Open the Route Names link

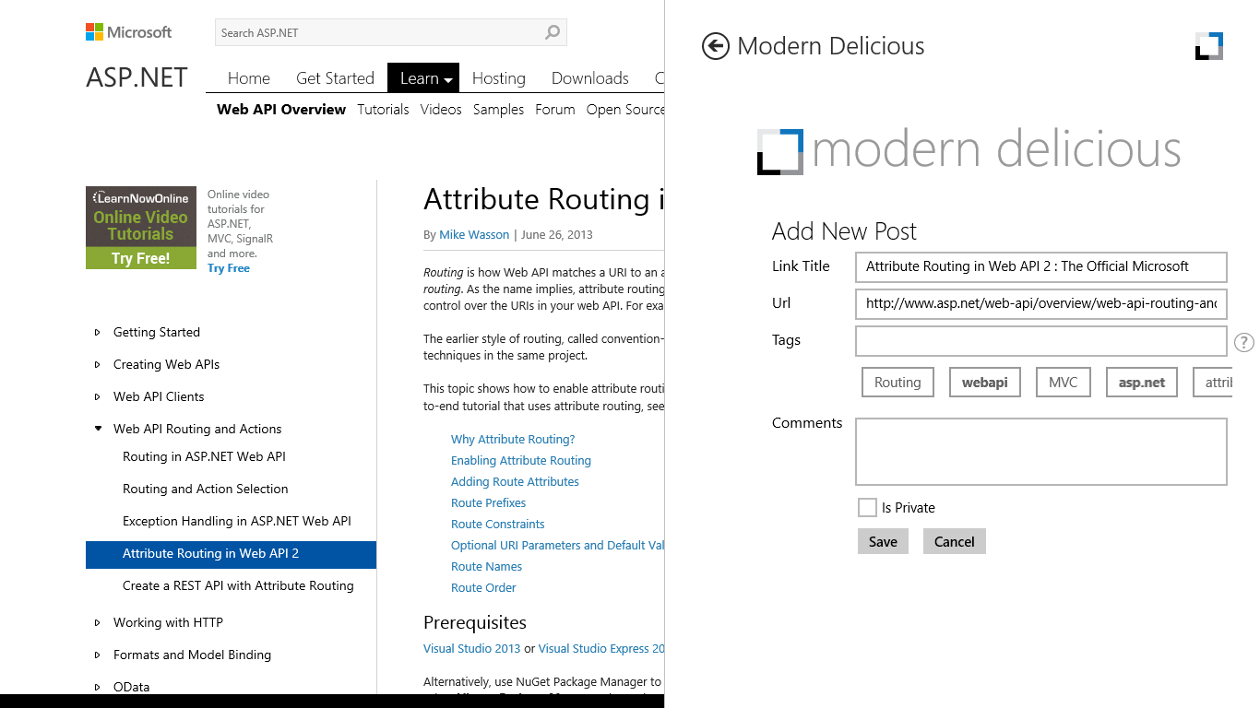[x=486, y=566]
